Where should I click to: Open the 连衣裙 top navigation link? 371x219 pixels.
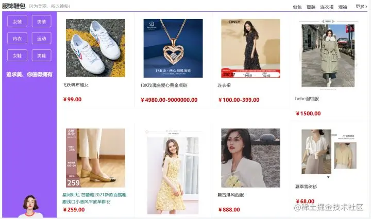coord(327,7)
